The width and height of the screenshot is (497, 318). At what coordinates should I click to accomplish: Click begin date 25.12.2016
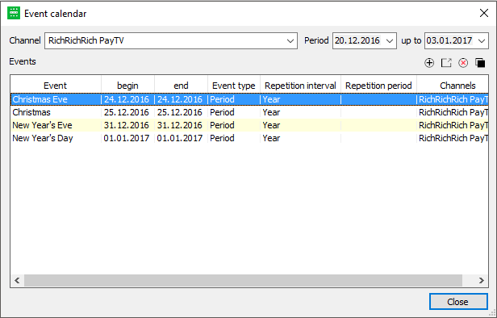point(127,112)
